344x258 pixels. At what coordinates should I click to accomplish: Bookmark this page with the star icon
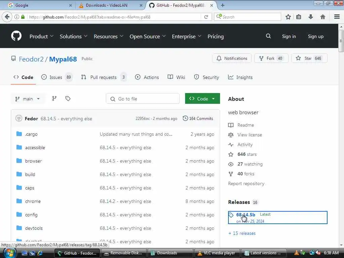coord(288,17)
